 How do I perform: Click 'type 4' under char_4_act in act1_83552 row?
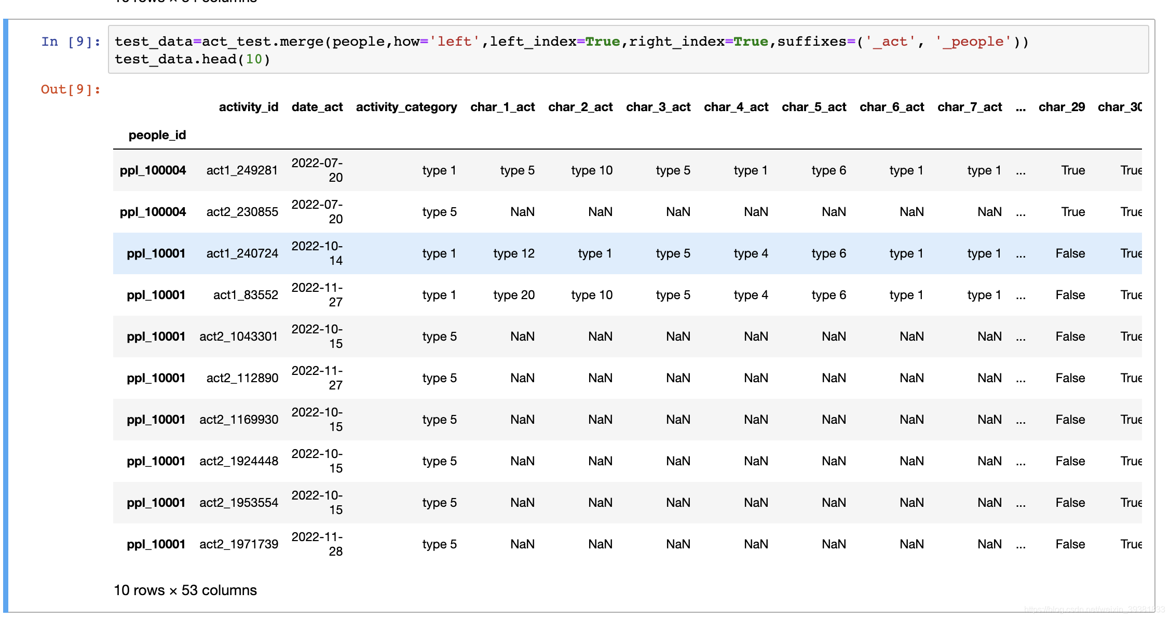(x=751, y=295)
